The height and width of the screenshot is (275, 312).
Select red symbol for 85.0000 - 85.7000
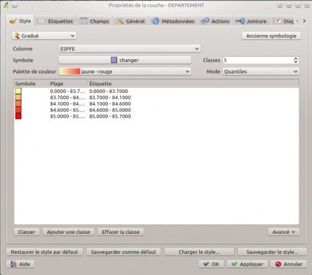18,116
